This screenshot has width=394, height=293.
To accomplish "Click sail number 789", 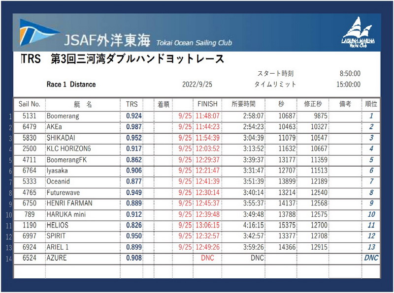I will click(30, 214).
